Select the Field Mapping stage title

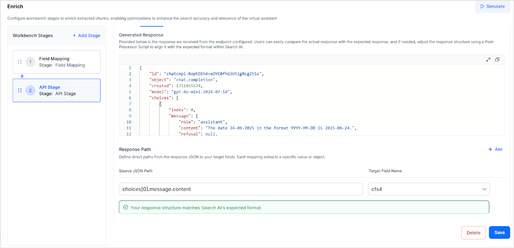click(54, 59)
